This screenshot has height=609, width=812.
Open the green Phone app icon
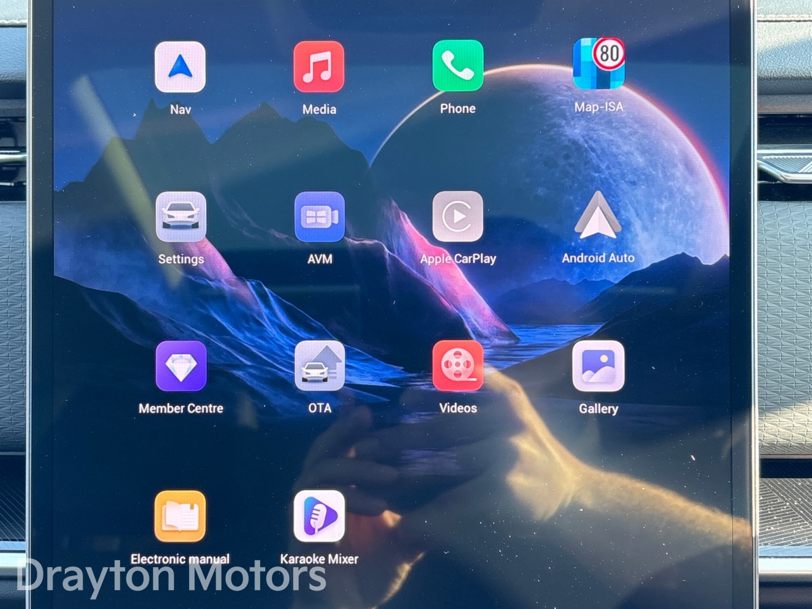457,66
